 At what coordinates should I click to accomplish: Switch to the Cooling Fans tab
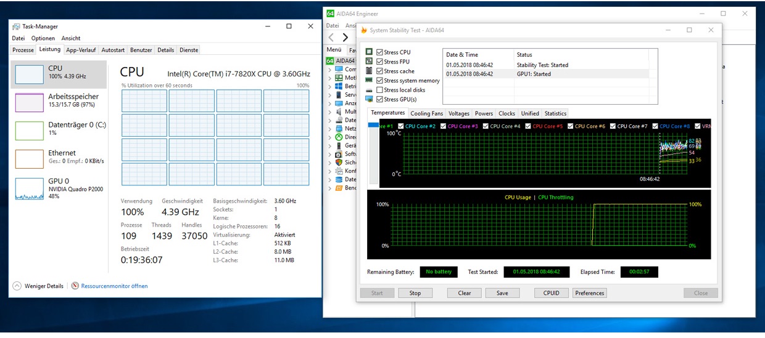(426, 113)
